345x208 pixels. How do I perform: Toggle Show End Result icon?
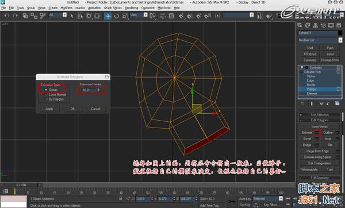[x=312, y=103]
